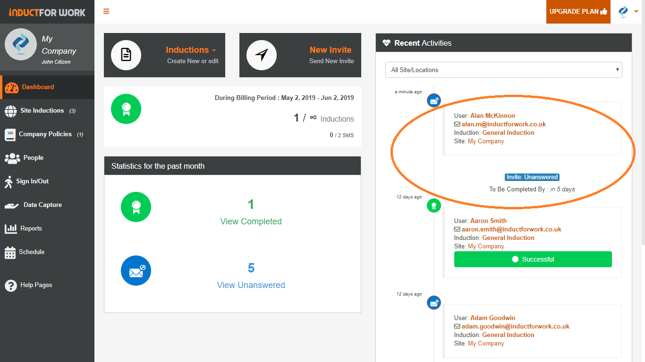The image size is (645, 362).
Task: Click the Successful status button for Aaron Smith
Action: tap(533, 259)
